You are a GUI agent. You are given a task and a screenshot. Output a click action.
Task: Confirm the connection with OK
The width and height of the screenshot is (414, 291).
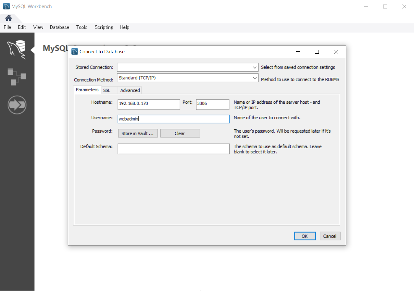coord(305,236)
